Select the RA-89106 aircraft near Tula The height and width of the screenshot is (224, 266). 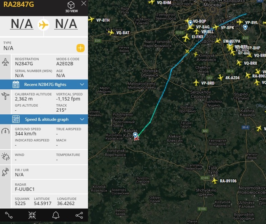click(x=214, y=181)
